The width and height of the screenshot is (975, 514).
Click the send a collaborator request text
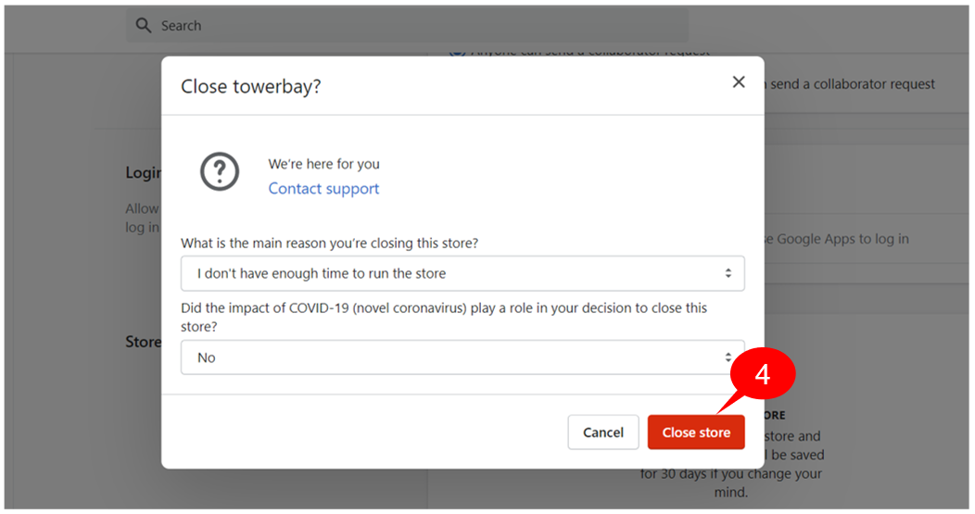click(852, 84)
